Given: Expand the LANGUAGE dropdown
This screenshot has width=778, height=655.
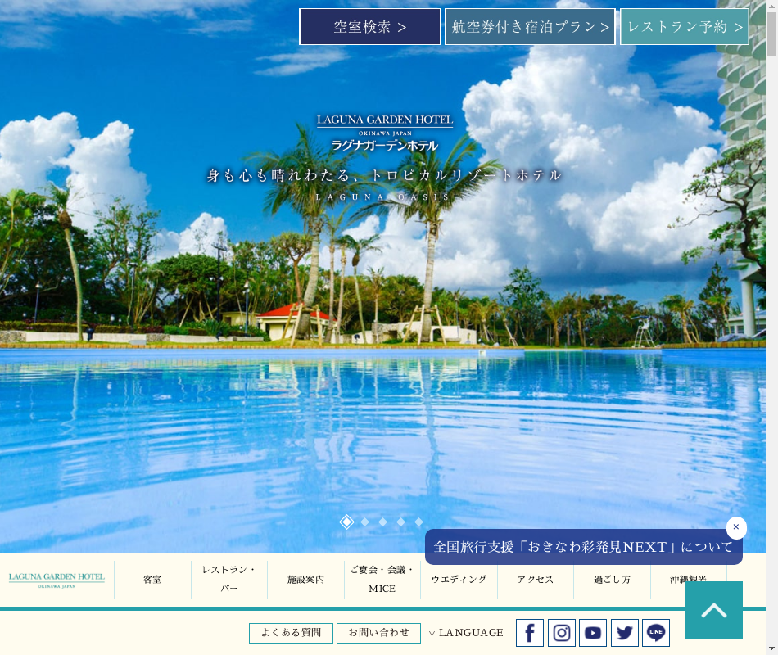Looking at the screenshot, I should 466,633.
